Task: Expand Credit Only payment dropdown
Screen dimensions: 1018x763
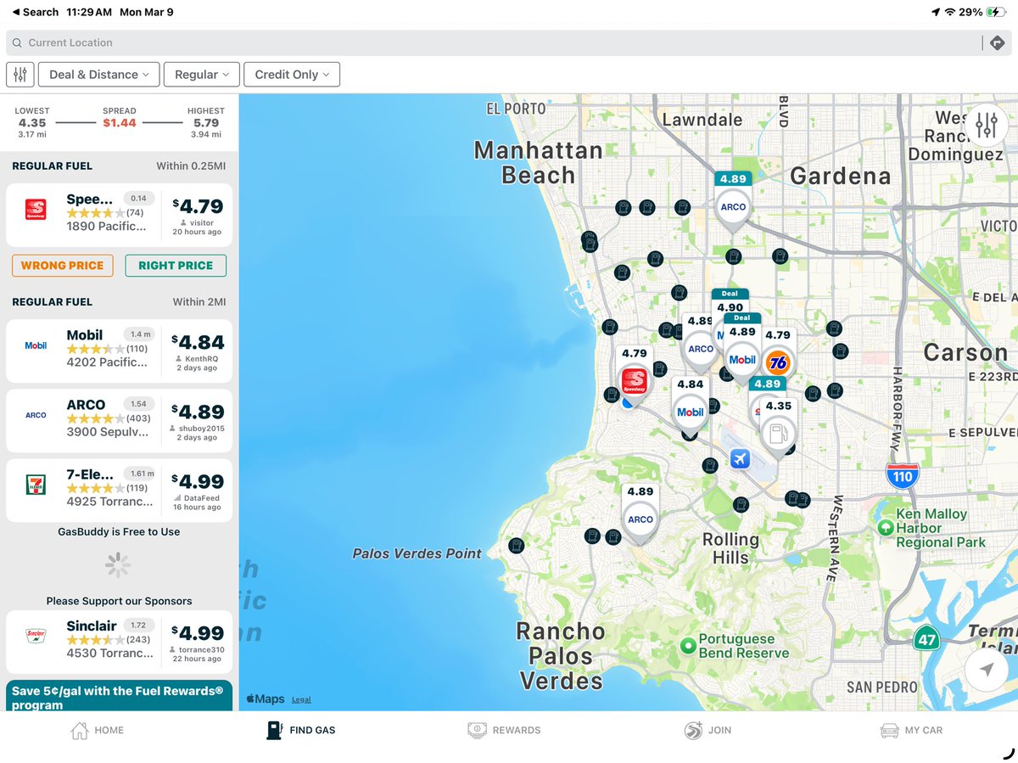Action: click(x=292, y=75)
